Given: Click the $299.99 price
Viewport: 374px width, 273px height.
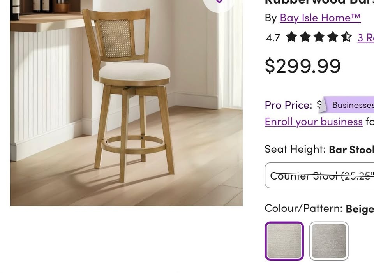Looking at the screenshot, I should click(x=303, y=66).
